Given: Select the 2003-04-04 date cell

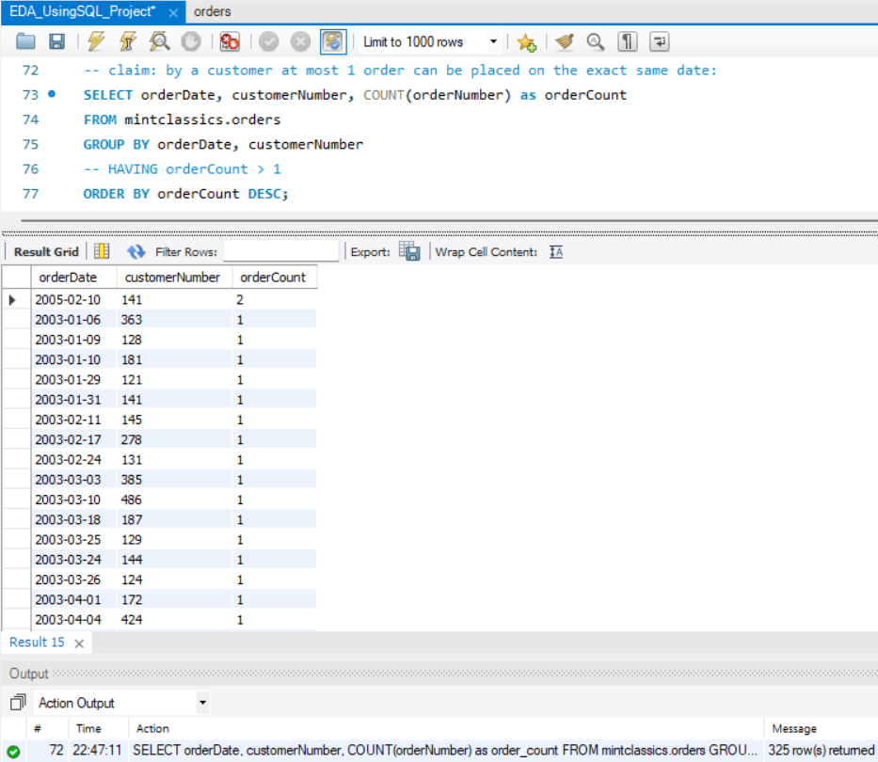Looking at the screenshot, I should tap(68, 620).
